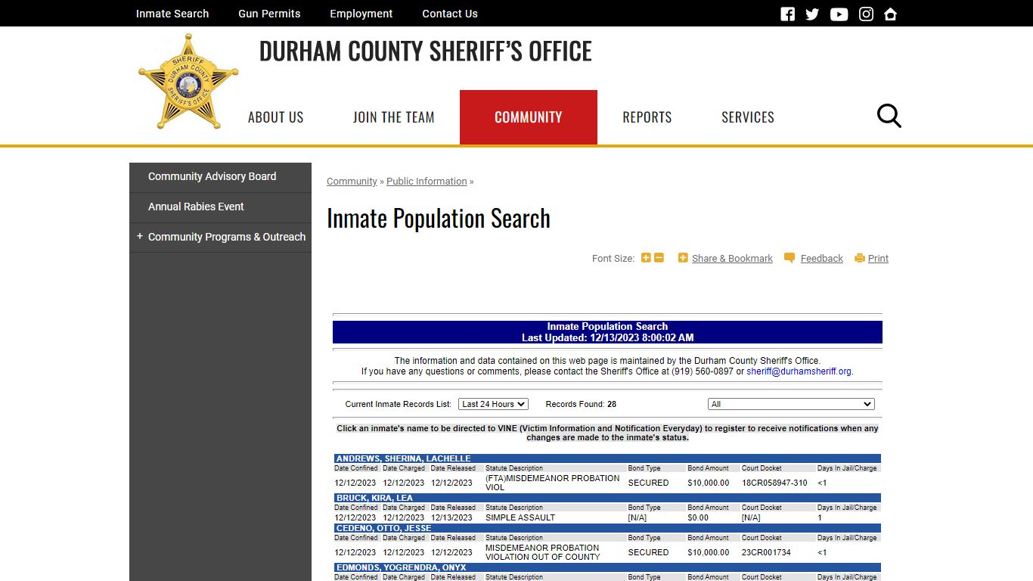The width and height of the screenshot is (1033, 581).
Task: Click the Share & Bookmark plus icon
Action: point(683,258)
